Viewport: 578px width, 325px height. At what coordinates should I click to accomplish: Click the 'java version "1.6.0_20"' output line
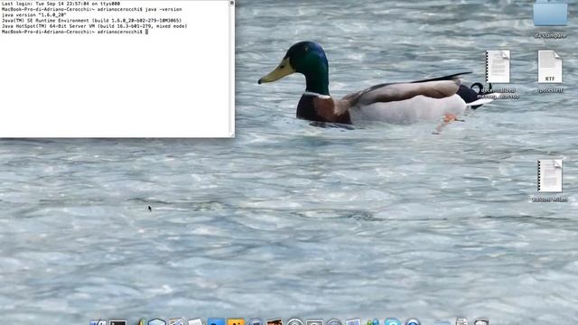pos(34,15)
